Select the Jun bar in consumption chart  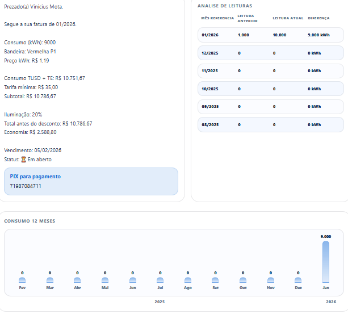point(132,280)
